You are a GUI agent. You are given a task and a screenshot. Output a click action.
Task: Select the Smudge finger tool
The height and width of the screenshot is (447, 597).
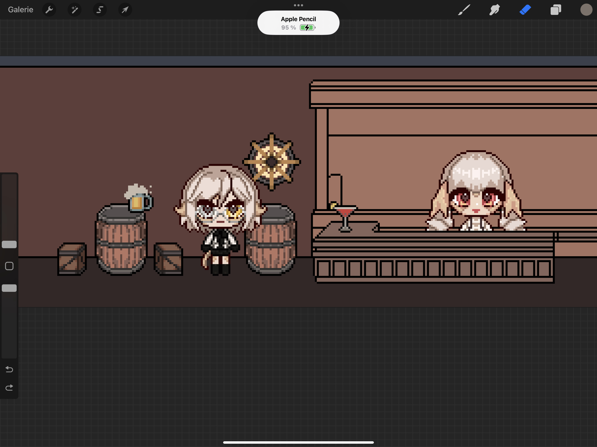coord(494,10)
